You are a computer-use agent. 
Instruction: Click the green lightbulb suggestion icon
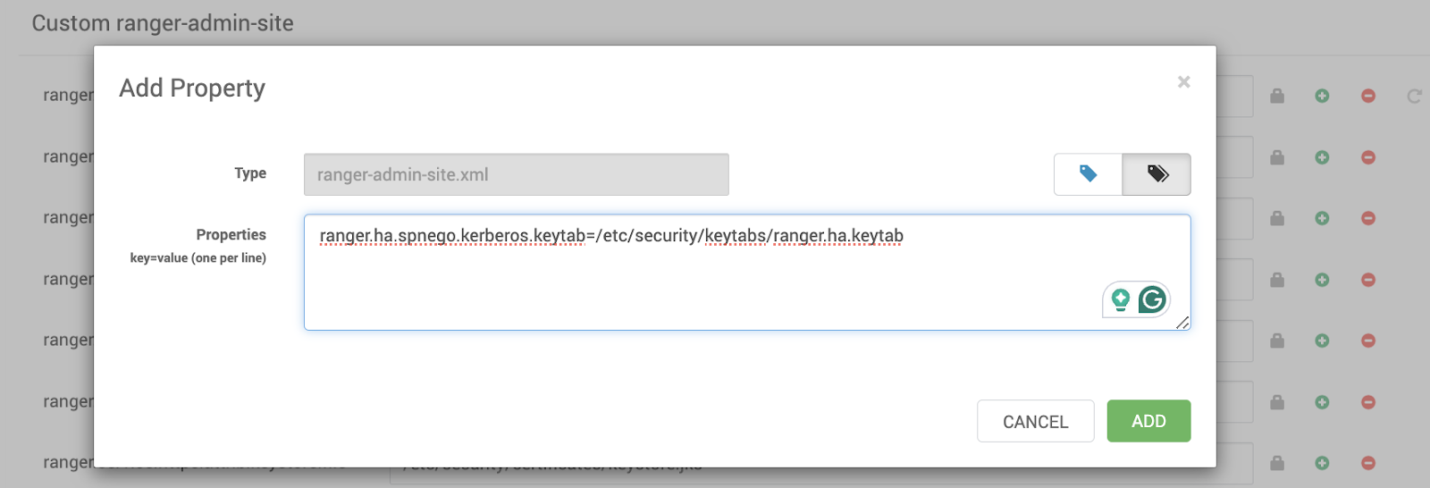(x=1121, y=299)
